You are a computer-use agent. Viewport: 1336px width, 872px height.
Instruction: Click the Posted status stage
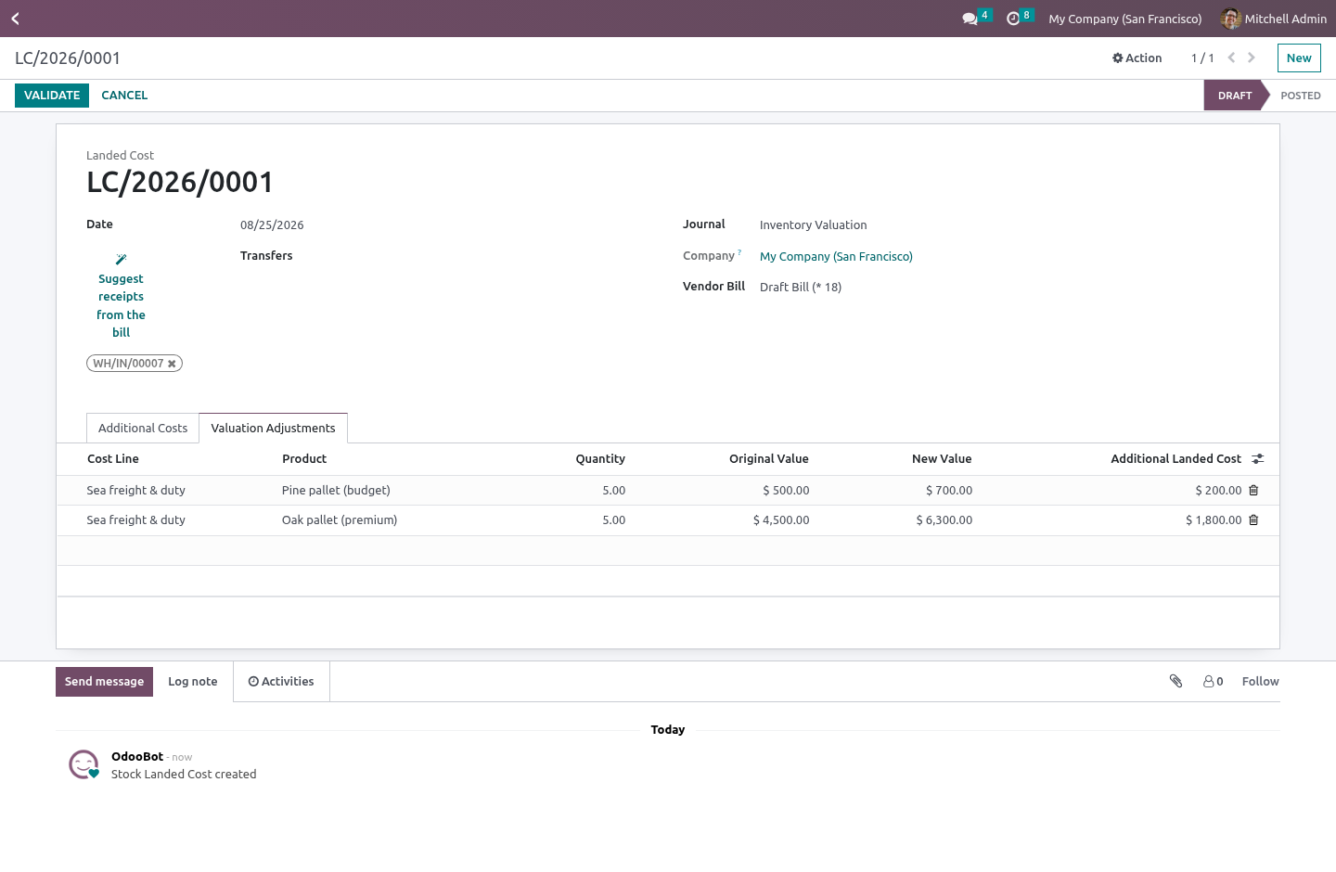click(x=1301, y=96)
